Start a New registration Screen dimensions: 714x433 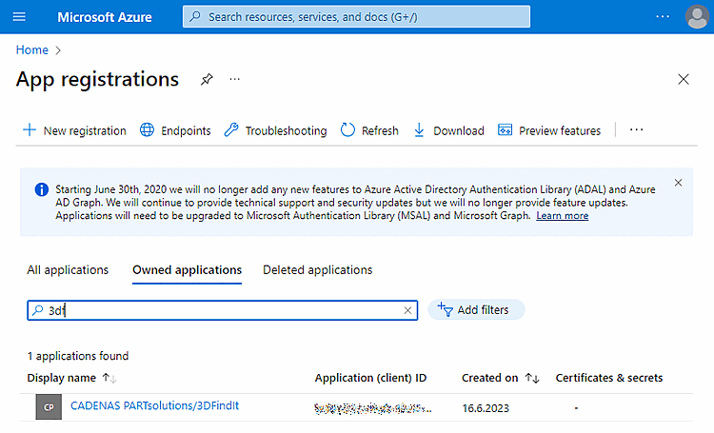tap(74, 130)
